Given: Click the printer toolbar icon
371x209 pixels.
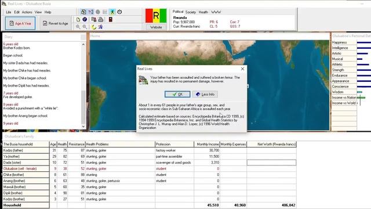Looking at the screenshot, I should (100, 19).
